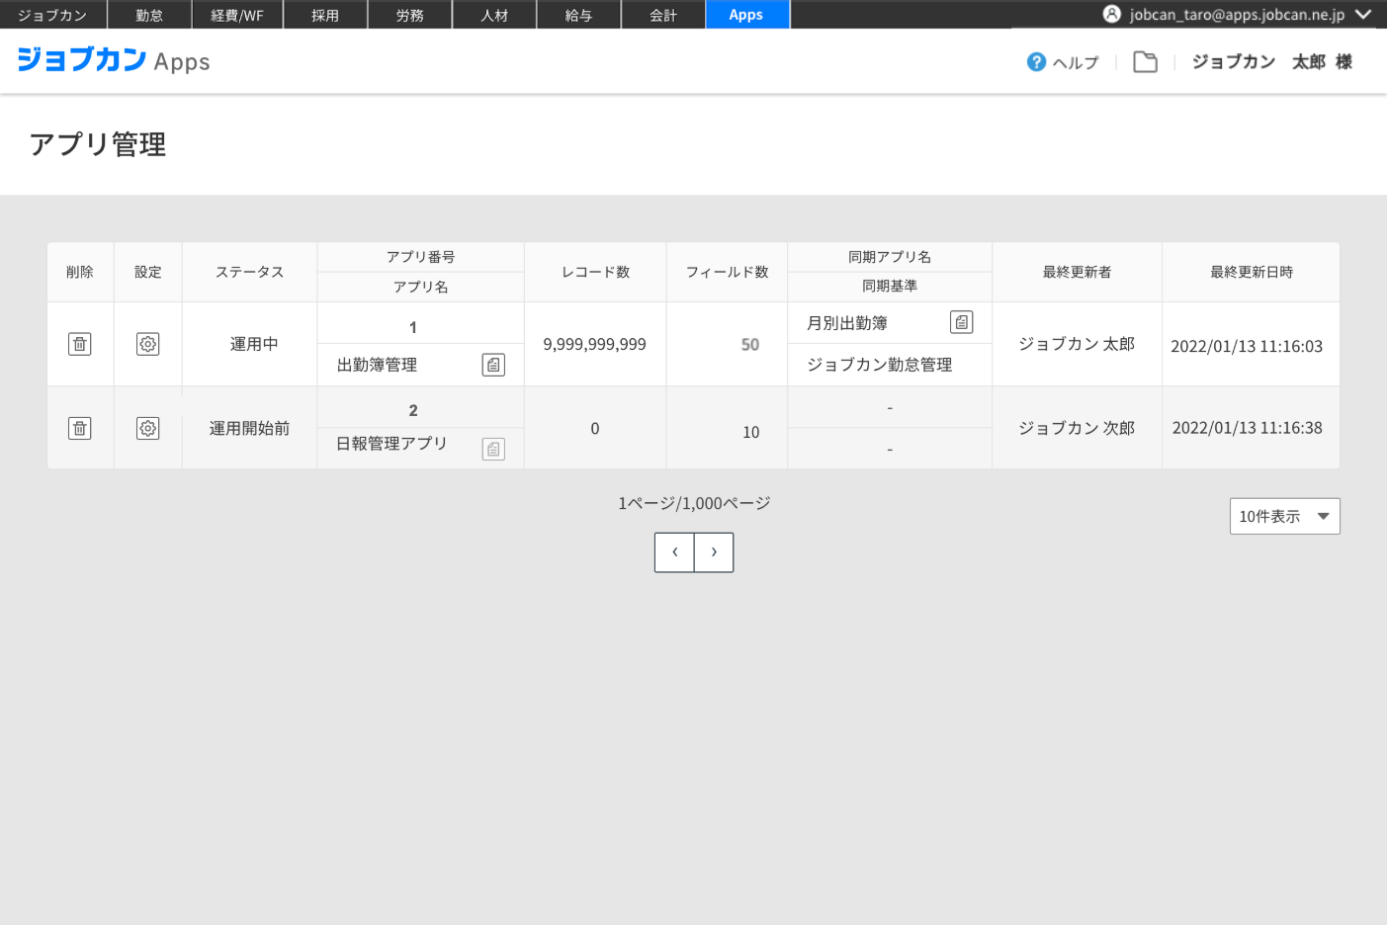This screenshot has width=1388, height=926.
Task: Click the ジョブカン Apps logo
Action: pos(114,60)
